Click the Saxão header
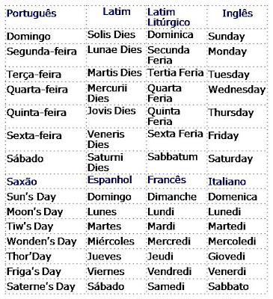 coord(22,182)
